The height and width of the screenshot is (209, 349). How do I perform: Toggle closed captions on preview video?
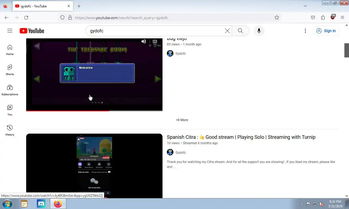point(155,41)
